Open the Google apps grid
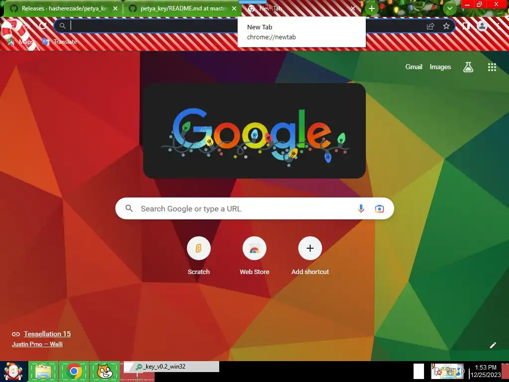 492,67
